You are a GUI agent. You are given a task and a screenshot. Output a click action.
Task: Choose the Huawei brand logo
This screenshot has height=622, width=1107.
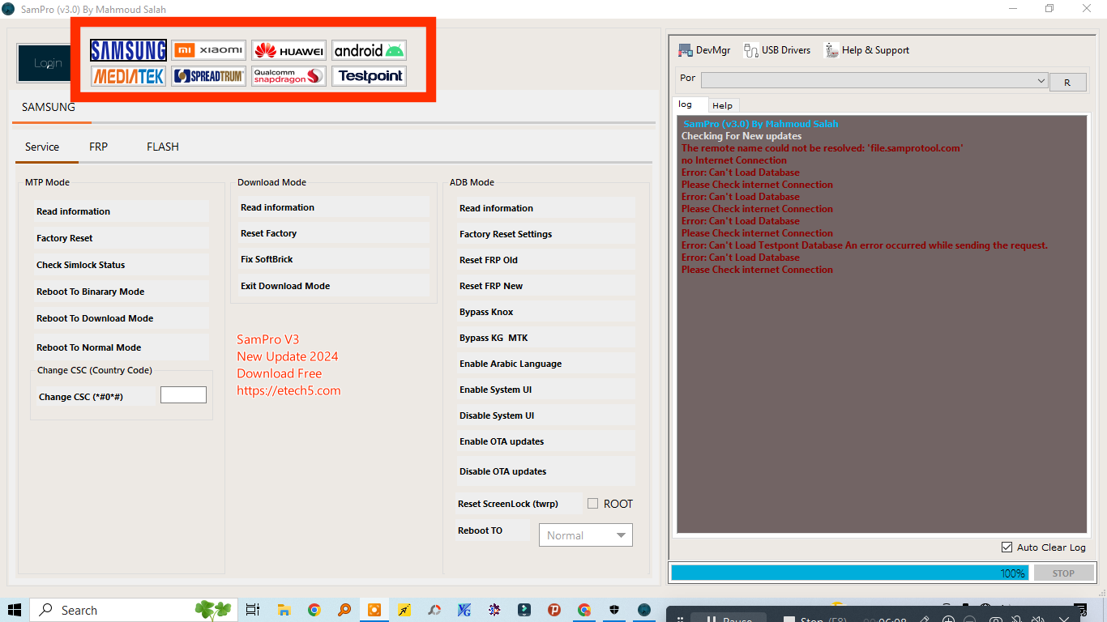289,50
